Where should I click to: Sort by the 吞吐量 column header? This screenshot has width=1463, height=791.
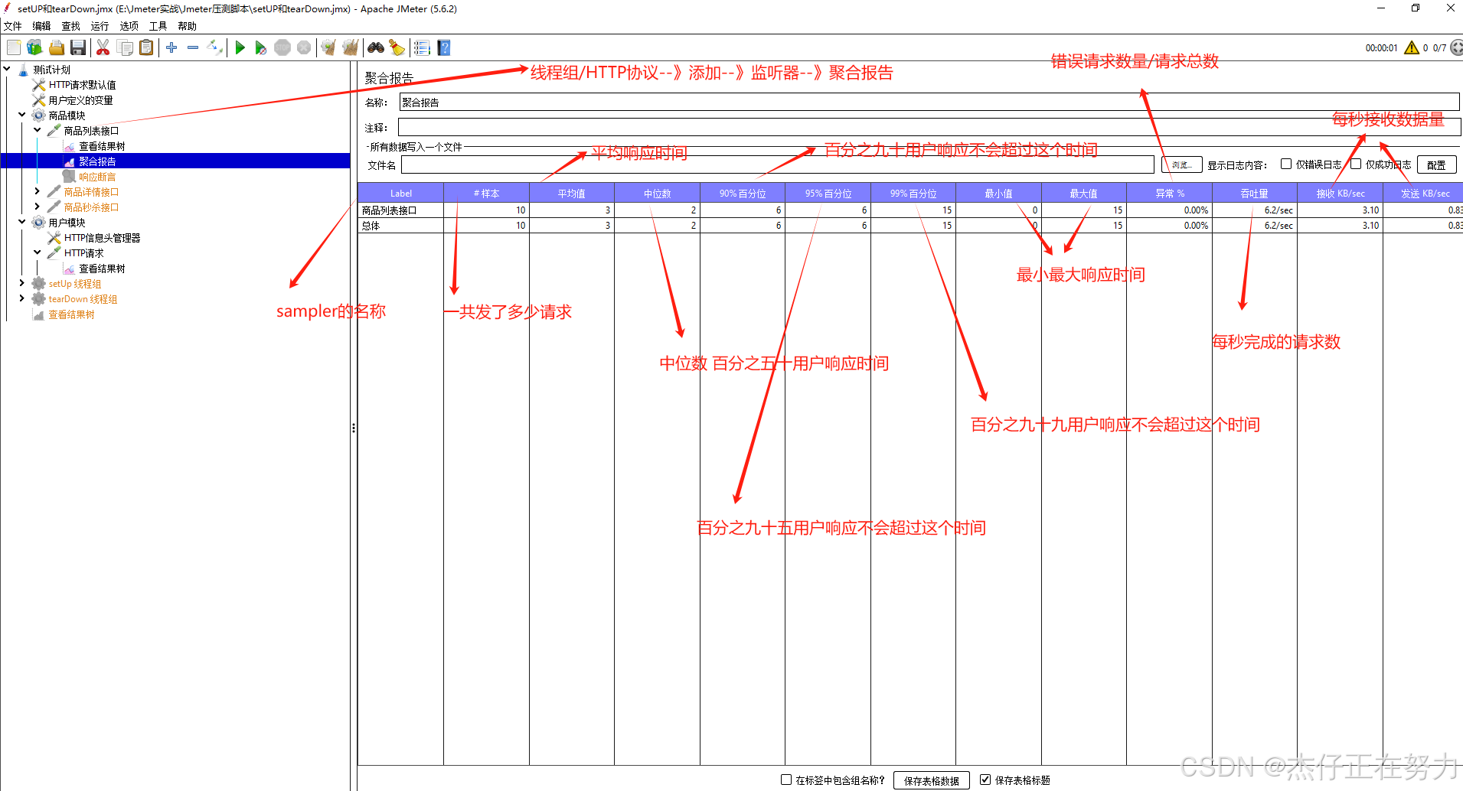point(1254,194)
